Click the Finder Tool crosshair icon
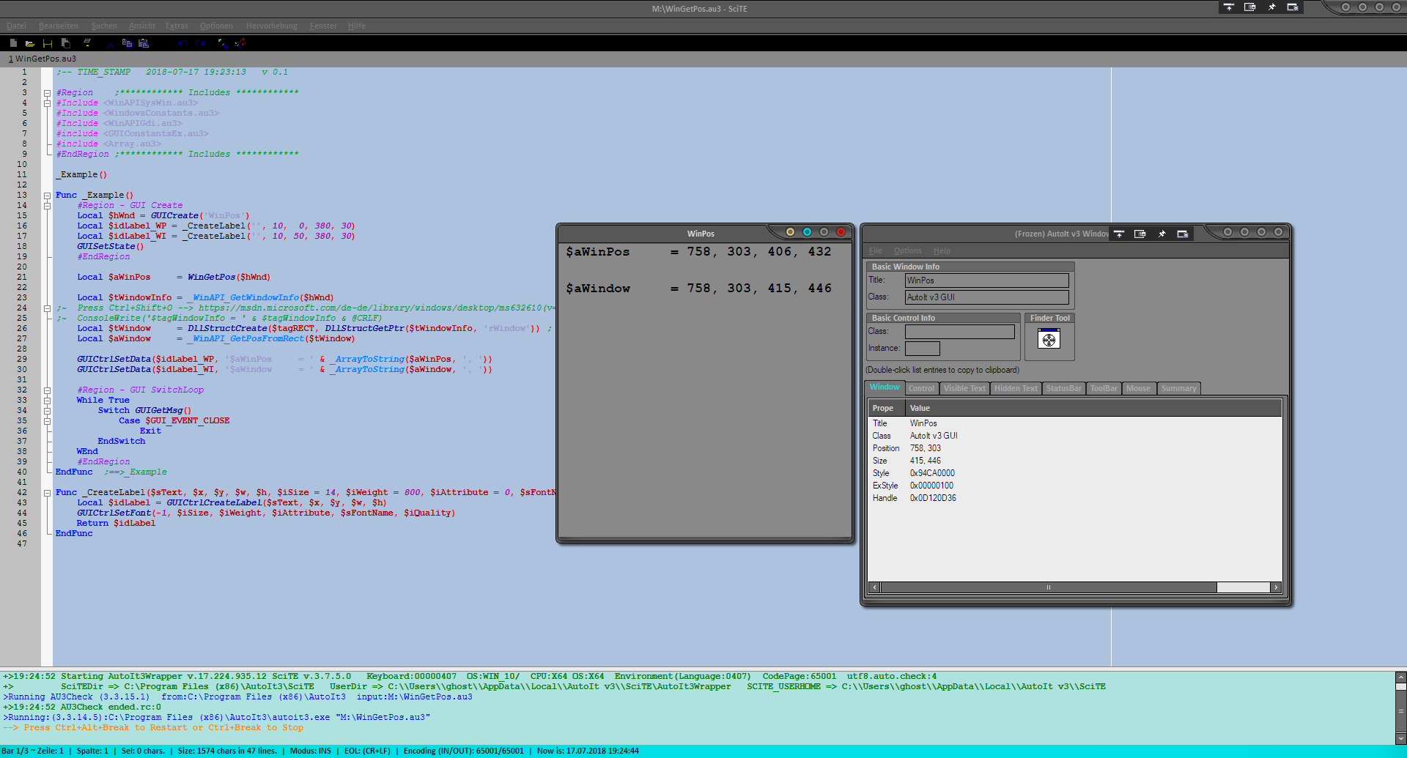This screenshot has width=1407, height=758. (x=1049, y=339)
